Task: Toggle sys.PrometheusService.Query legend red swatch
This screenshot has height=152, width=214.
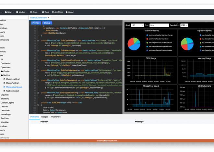Action: (x=147, y=39)
